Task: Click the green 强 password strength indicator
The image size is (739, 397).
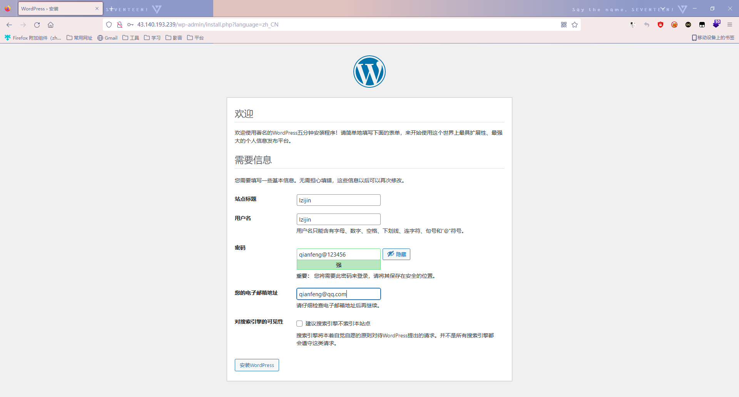Action: click(x=338, y=265)
